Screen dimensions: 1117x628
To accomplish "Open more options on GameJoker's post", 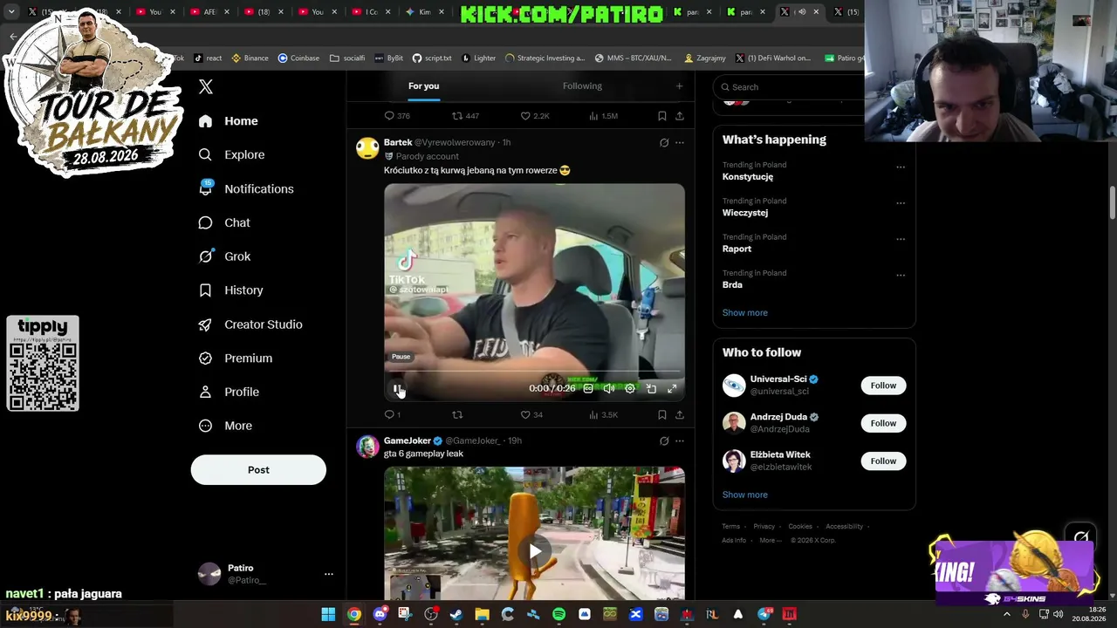I will 679,440.
